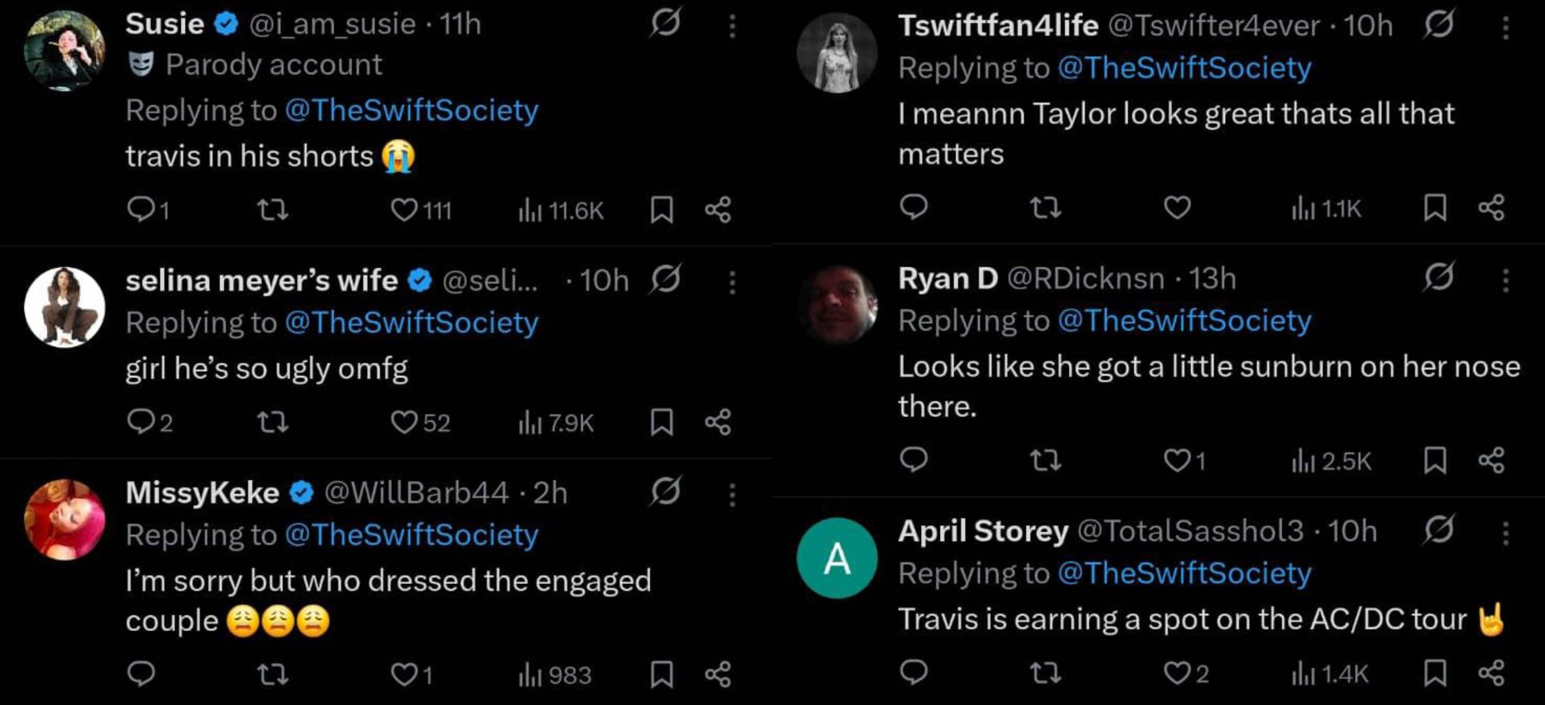The height and width of the screenshot is (705, 1545).
Task: Share Ryan D's sunburn tweet
Action: click(1491, 460)
